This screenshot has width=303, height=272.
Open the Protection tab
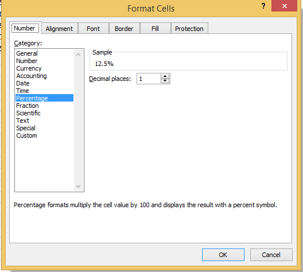coord(189,29)
